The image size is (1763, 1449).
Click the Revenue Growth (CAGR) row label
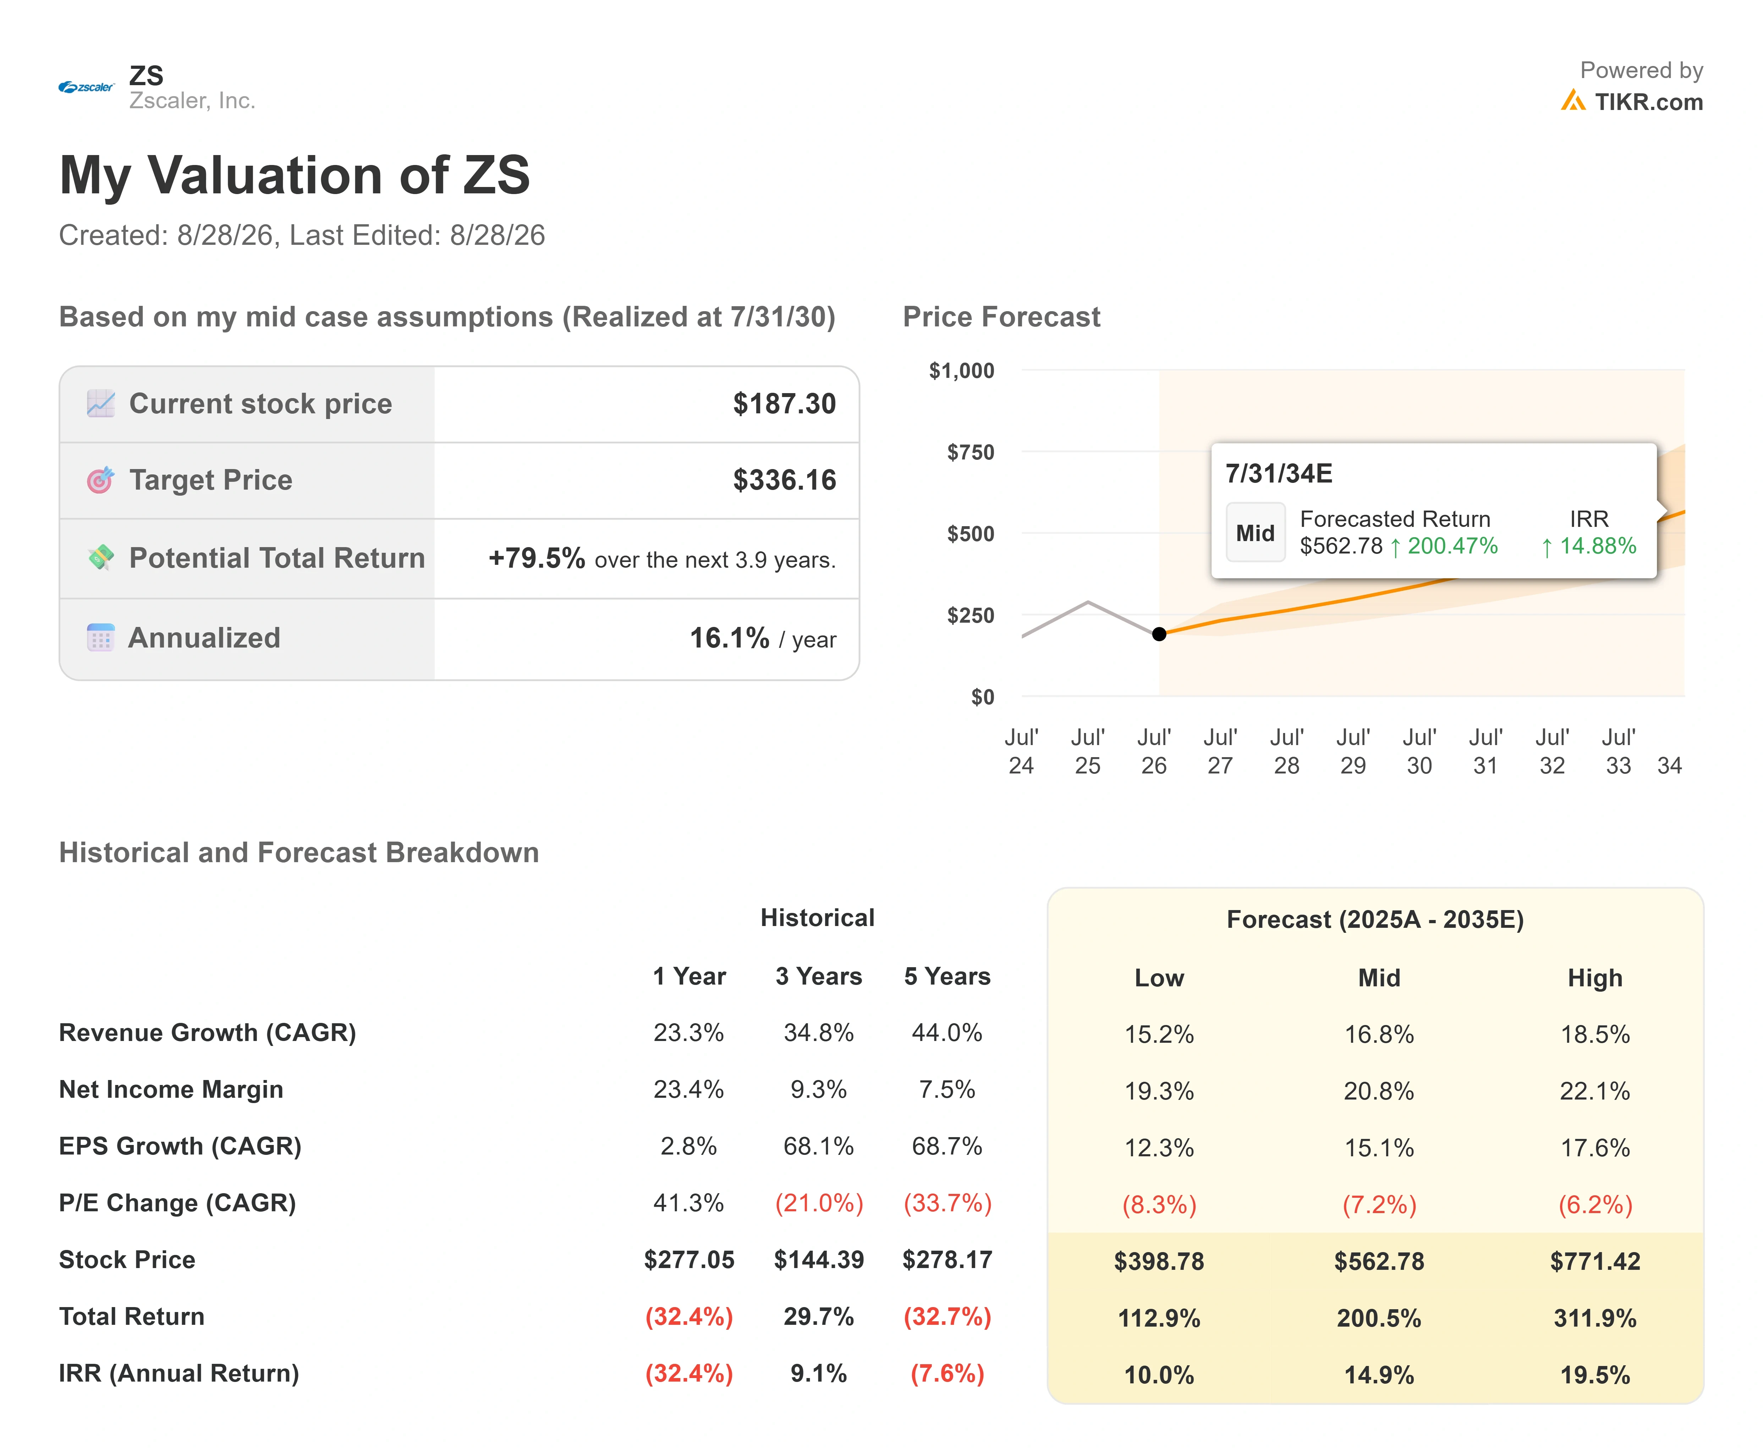coord(207,1032)
